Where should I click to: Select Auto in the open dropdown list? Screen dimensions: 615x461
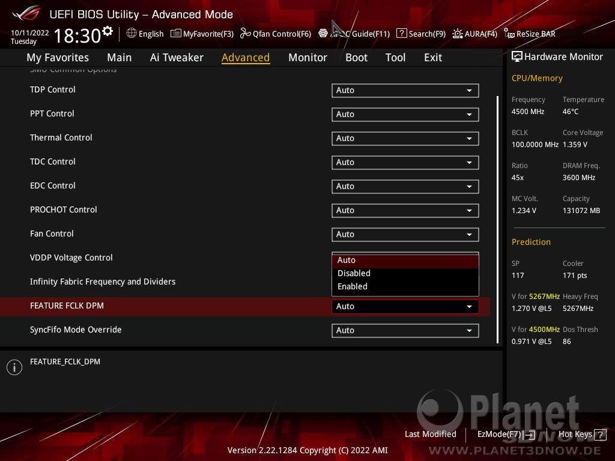point(405,261)
